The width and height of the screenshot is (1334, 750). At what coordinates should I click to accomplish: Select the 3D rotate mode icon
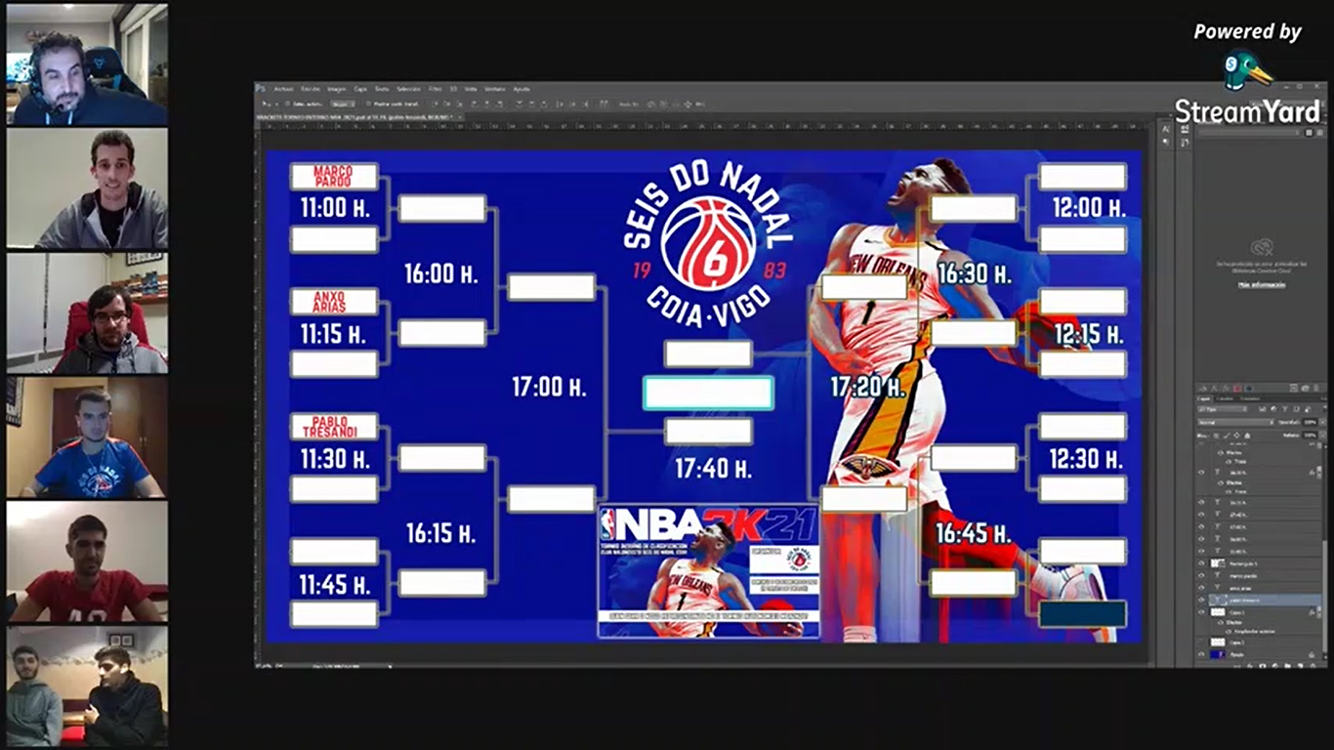point(651,104)
